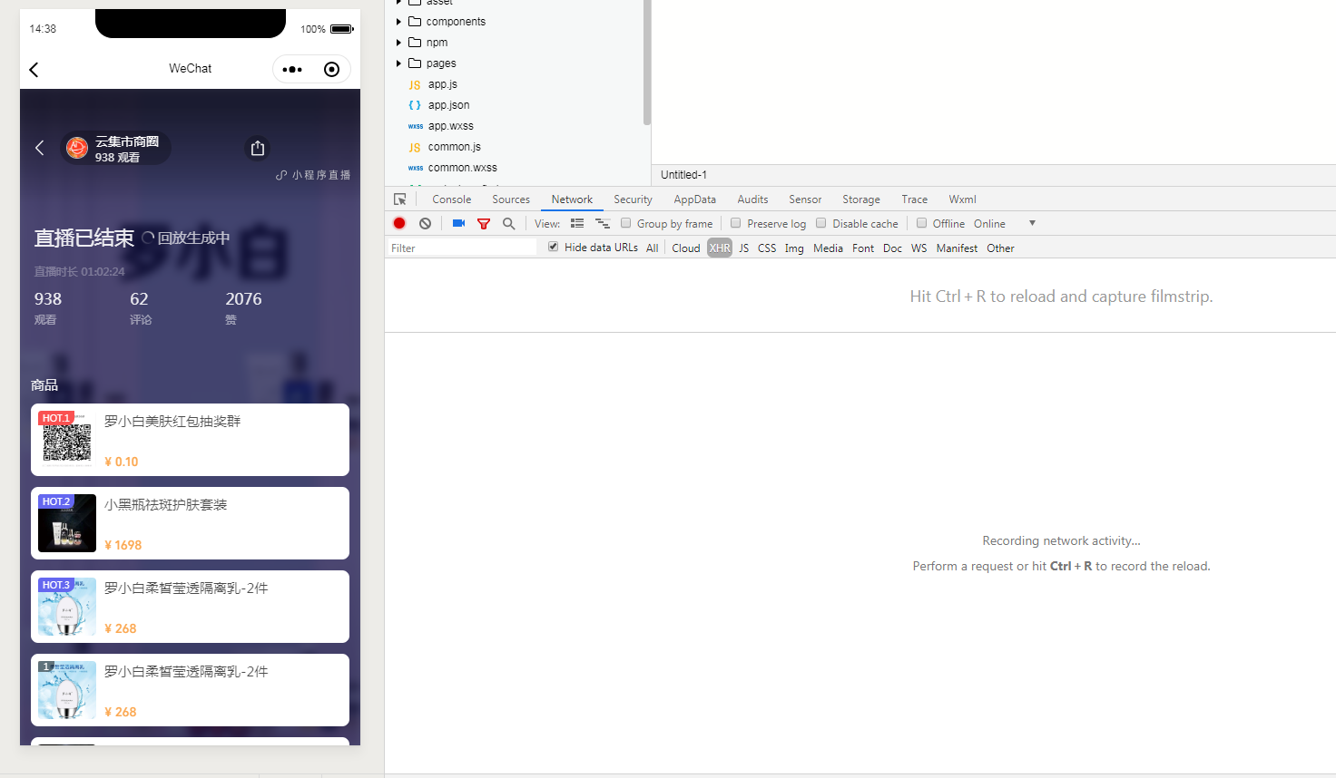Image resolution: width=1336 pixels, height=778 pixels.
Task: Filter requests by XHR type
Action: [720, 248]
